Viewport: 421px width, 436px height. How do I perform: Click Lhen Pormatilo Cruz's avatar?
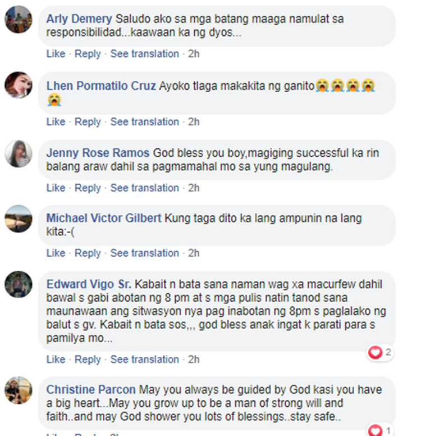(x=19, y=85)
